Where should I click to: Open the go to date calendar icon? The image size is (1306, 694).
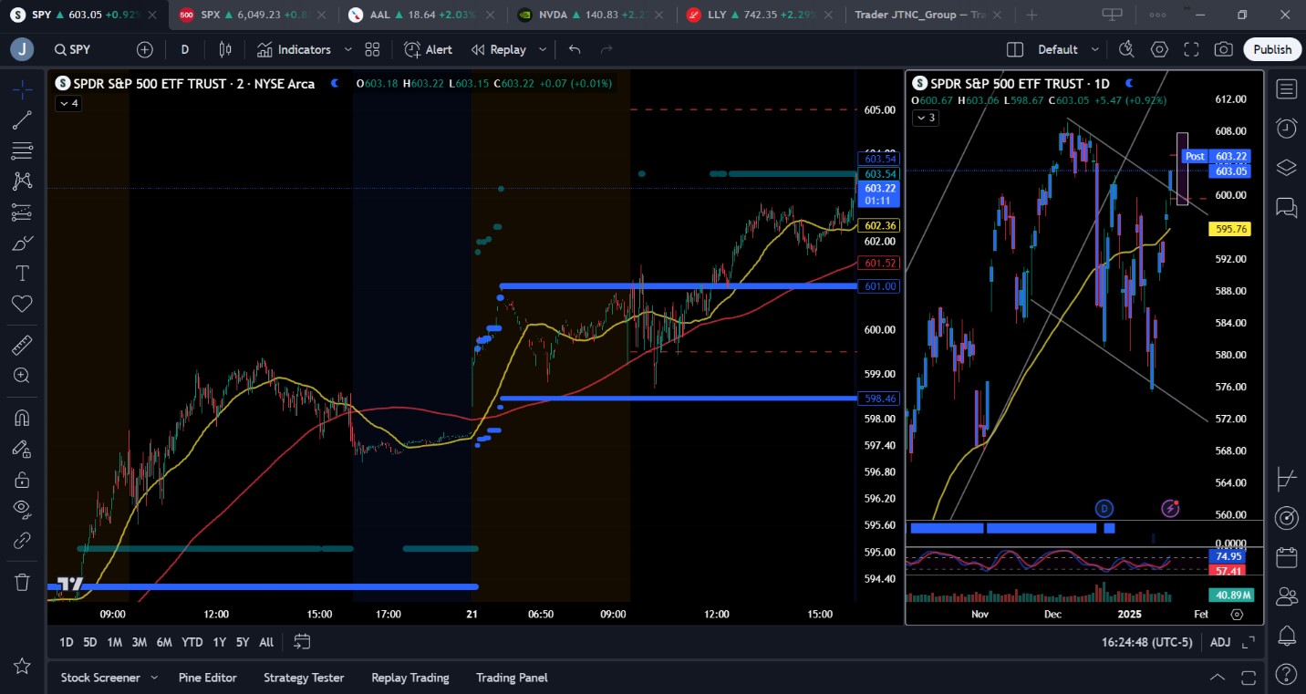tap(303, 642)
